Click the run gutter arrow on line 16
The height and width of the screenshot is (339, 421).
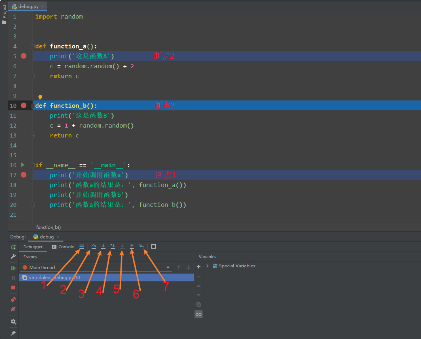(x=23, y=165)
